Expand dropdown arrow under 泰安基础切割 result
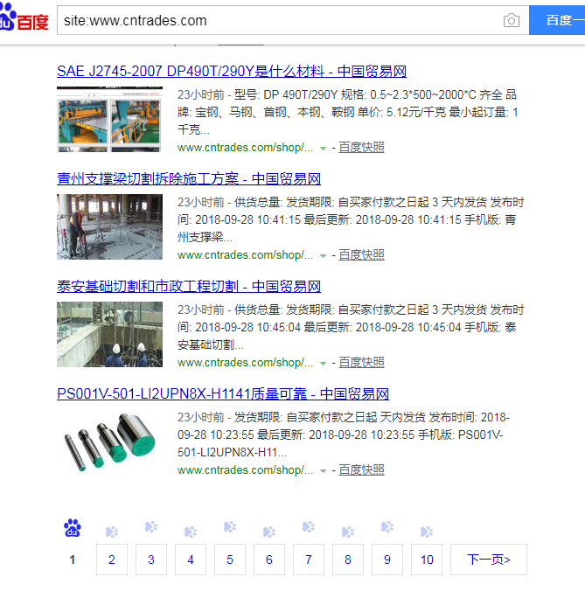585x591 pixels. [323, 363]
